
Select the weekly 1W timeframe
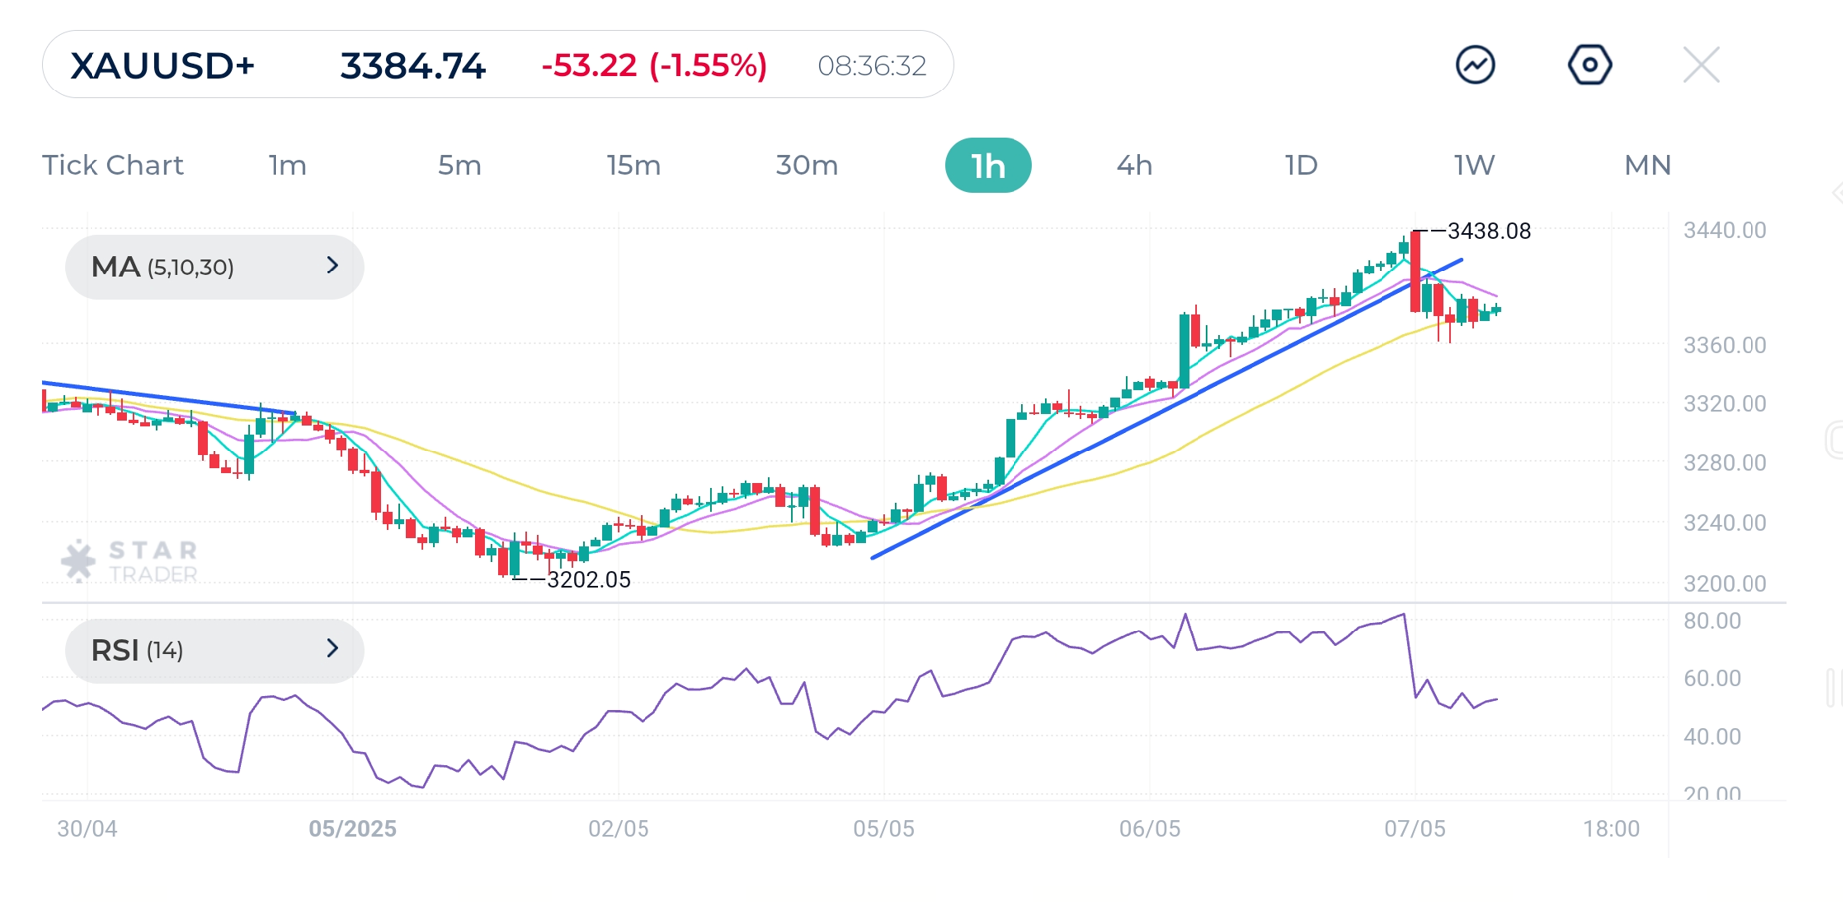point(1473,165)
